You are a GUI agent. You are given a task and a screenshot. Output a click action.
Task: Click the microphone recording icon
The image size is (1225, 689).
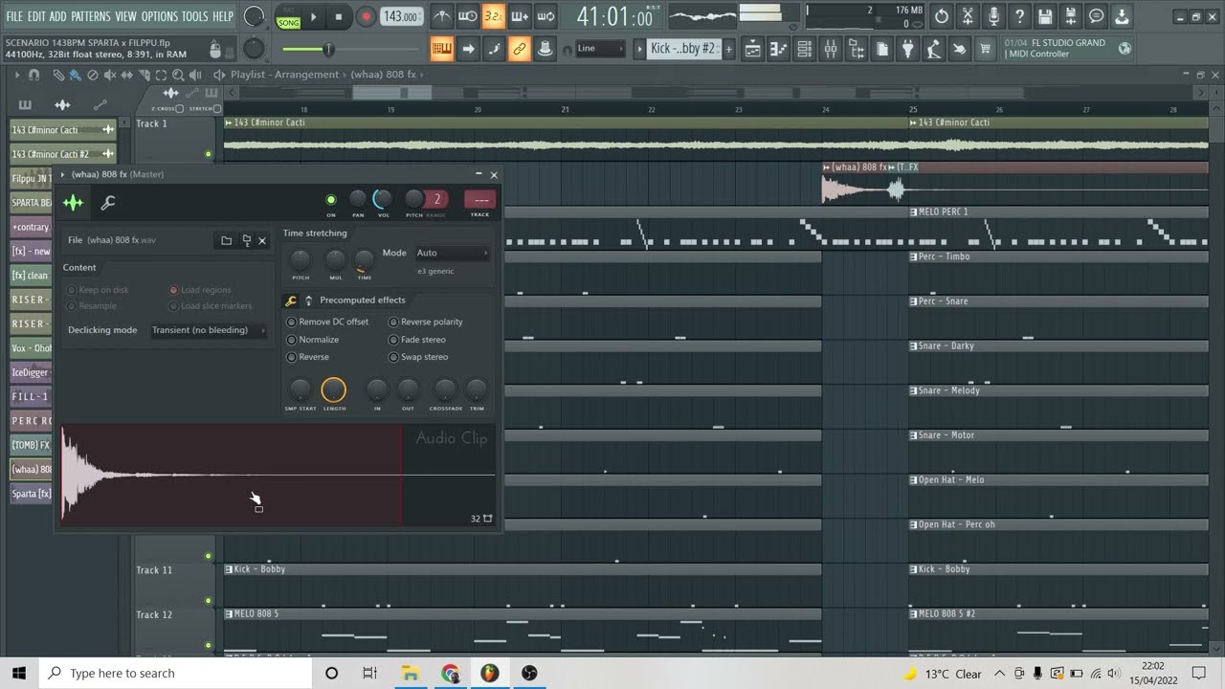point(993,16)
